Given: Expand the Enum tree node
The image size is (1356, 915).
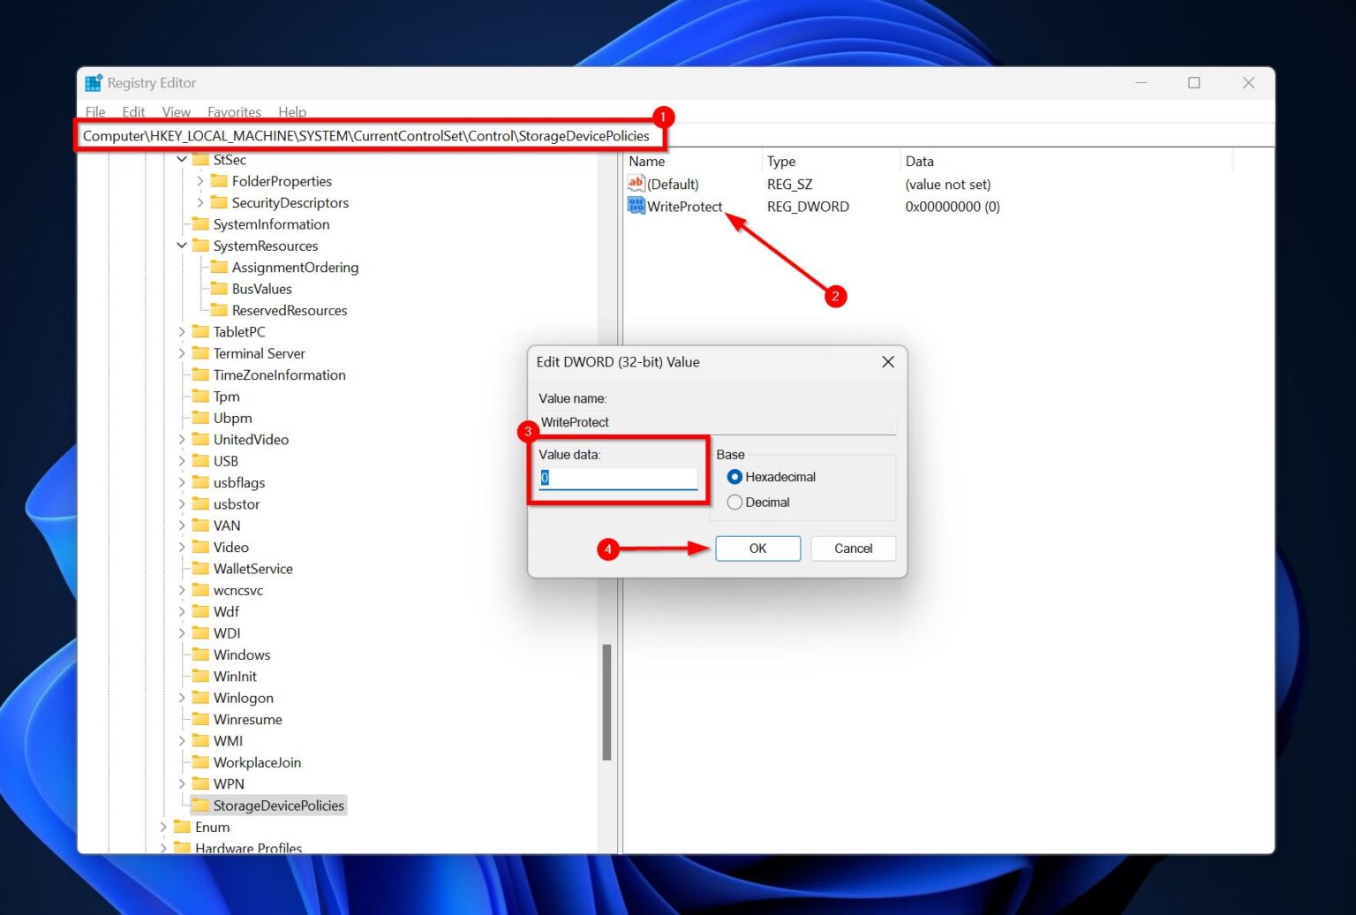Looking at the screenshot, I should [163, 827].
